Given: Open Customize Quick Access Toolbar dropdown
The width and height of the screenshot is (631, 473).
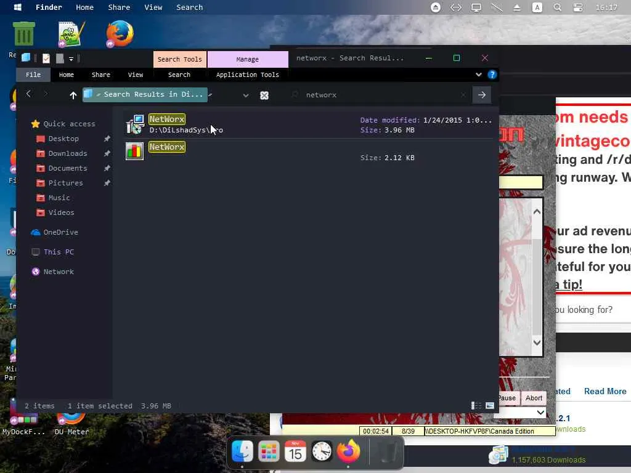Looking at the screenshot, I should point(71,59).
